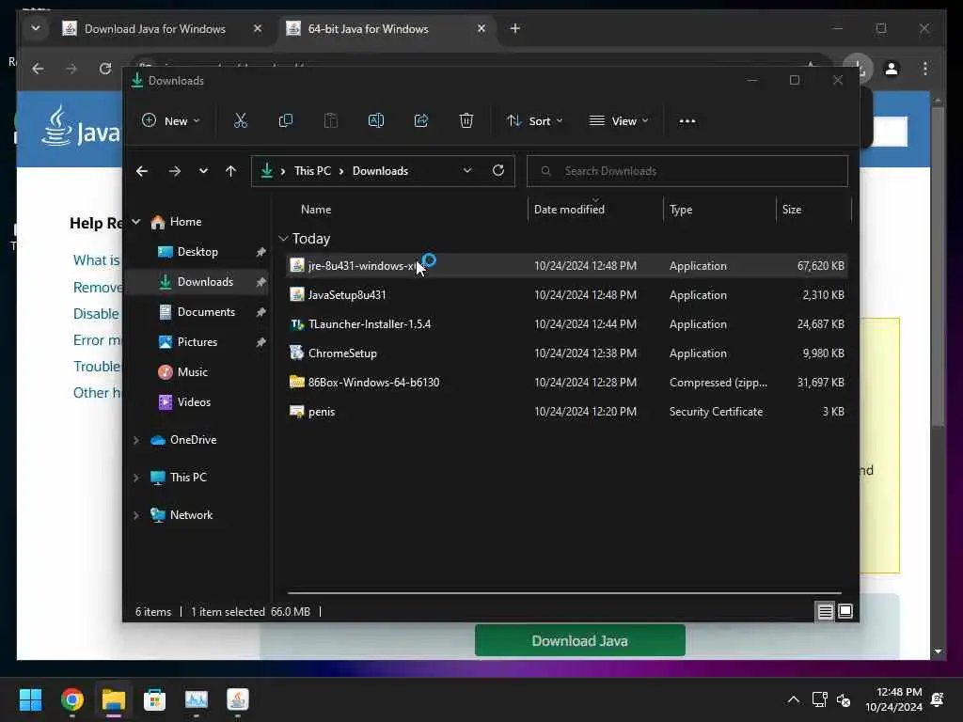Open Chrome downloads icon
963x722 pixels.
858,68
